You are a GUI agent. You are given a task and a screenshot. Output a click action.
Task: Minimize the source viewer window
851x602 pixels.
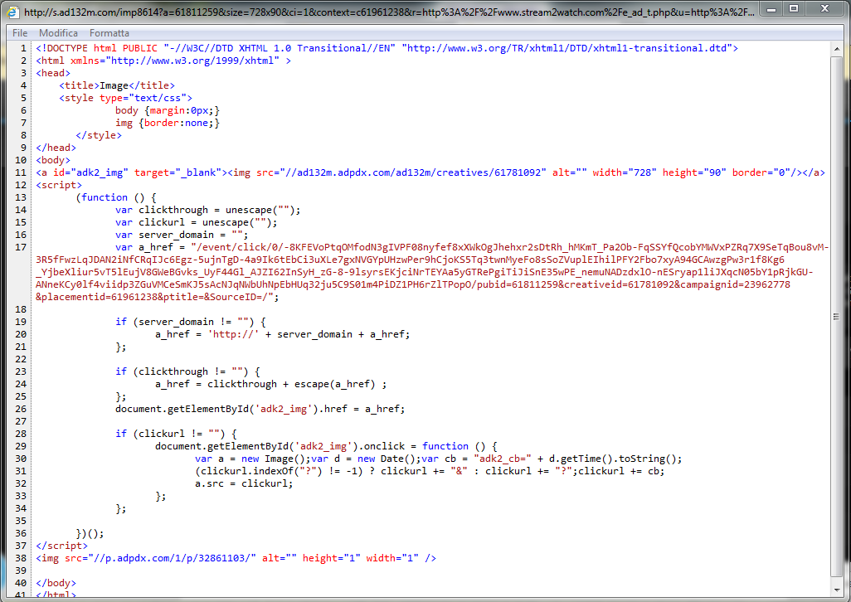[771, 8]
